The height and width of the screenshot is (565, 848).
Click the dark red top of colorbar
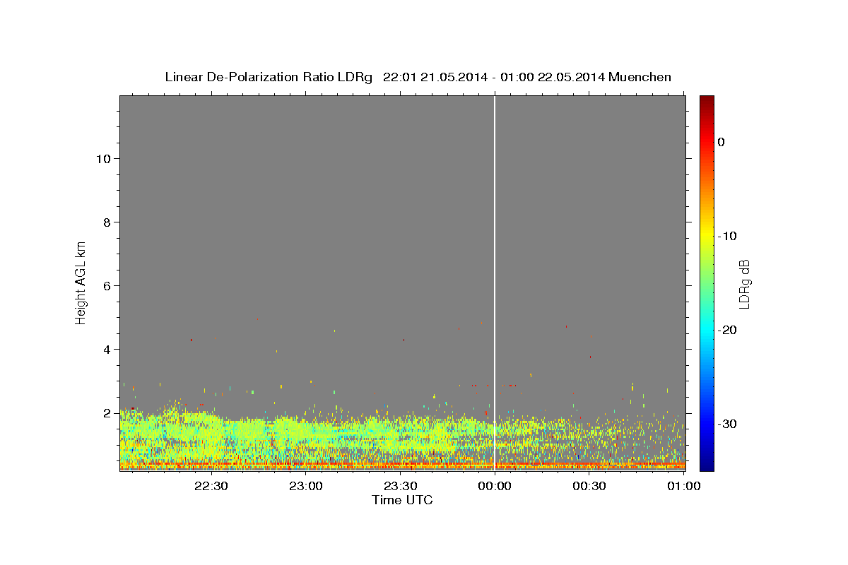pos(707,100)
